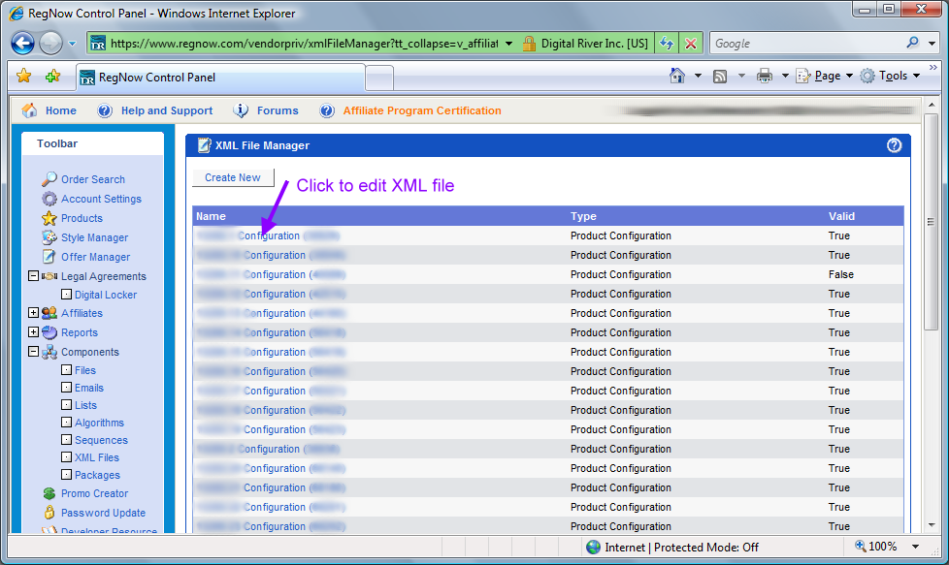This screenshot has width=949, height=565.
Task: Click the Components blocks icon
Action: 49,352
